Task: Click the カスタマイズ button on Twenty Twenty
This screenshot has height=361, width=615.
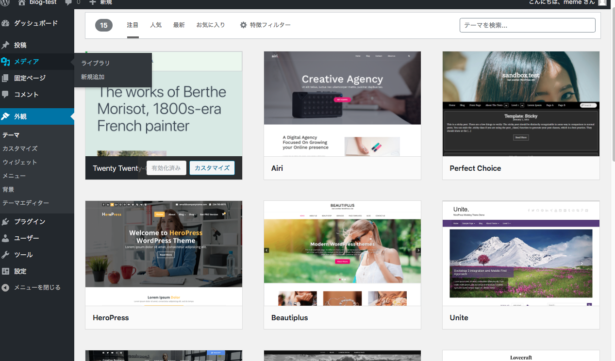Action: (x=212, y=168)
